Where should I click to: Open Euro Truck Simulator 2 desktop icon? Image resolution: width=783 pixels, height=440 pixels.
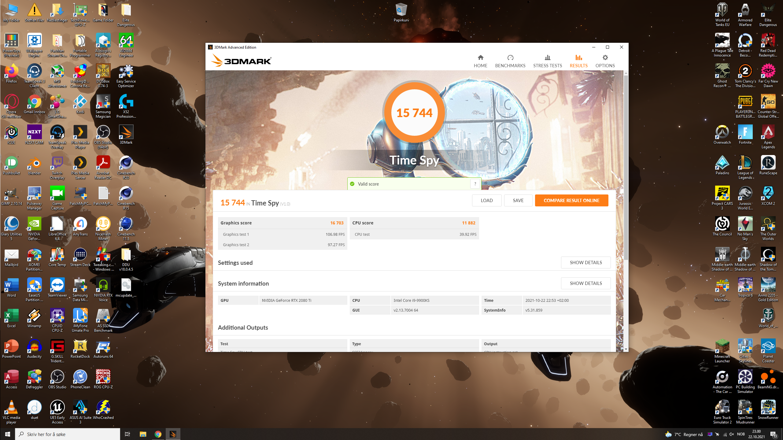point(722,412)
